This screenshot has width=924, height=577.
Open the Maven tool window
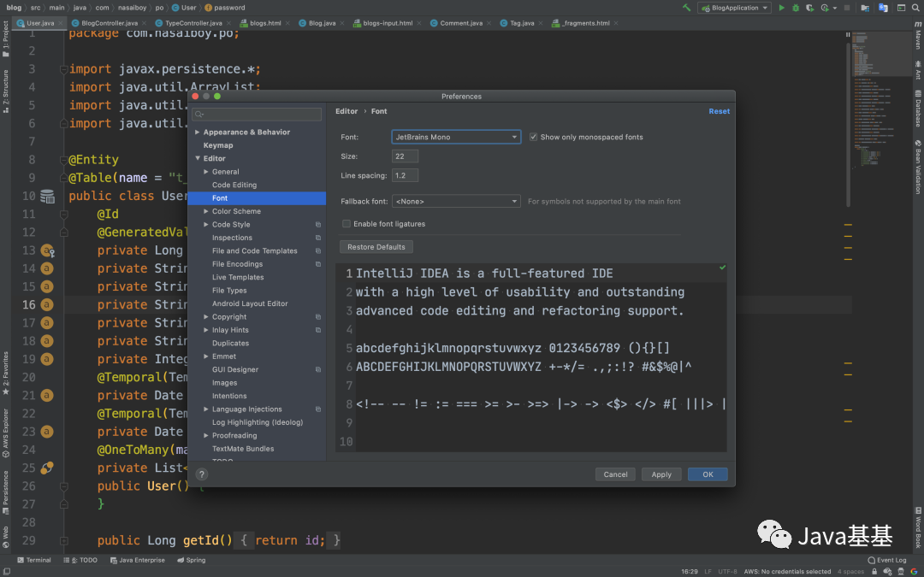[918, 37]
